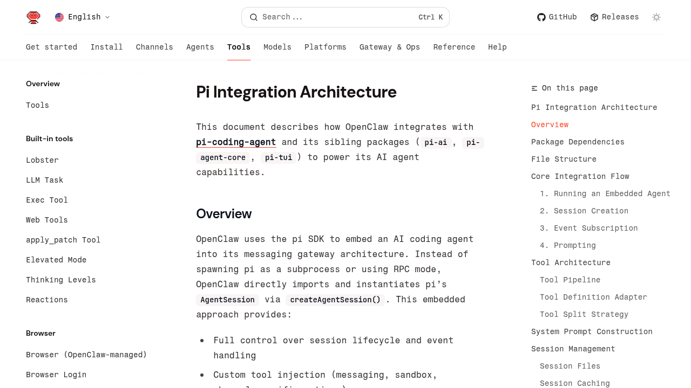Image resolution: width=691 pixels, height=388 pixels.
Task: Open Browser Login sidebar page
Action: pyautogui.click(x=56, y=375)
